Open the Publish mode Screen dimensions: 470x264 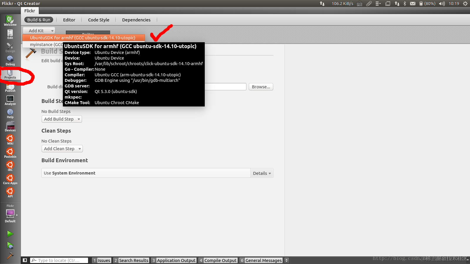tap(10, 87)
